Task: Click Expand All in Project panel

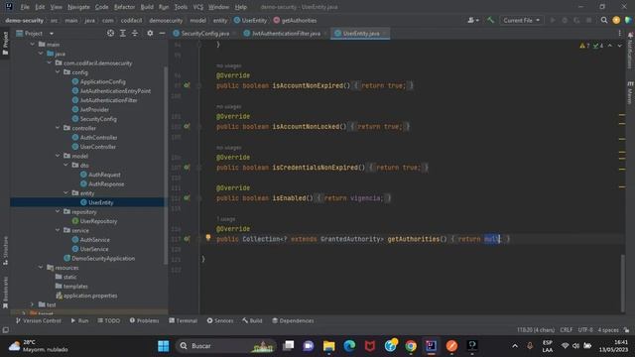Action: [x=123, y=33]
